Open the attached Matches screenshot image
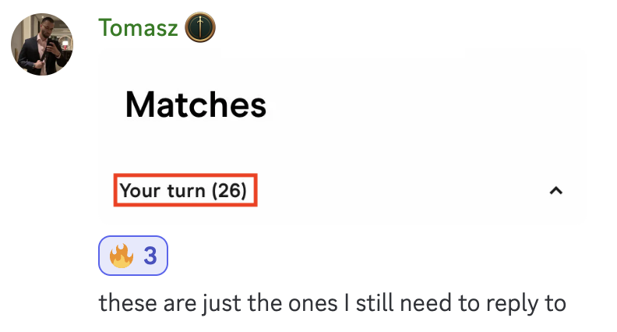Image resolution: width=617 pixels, height=332 pixels. 342,134
